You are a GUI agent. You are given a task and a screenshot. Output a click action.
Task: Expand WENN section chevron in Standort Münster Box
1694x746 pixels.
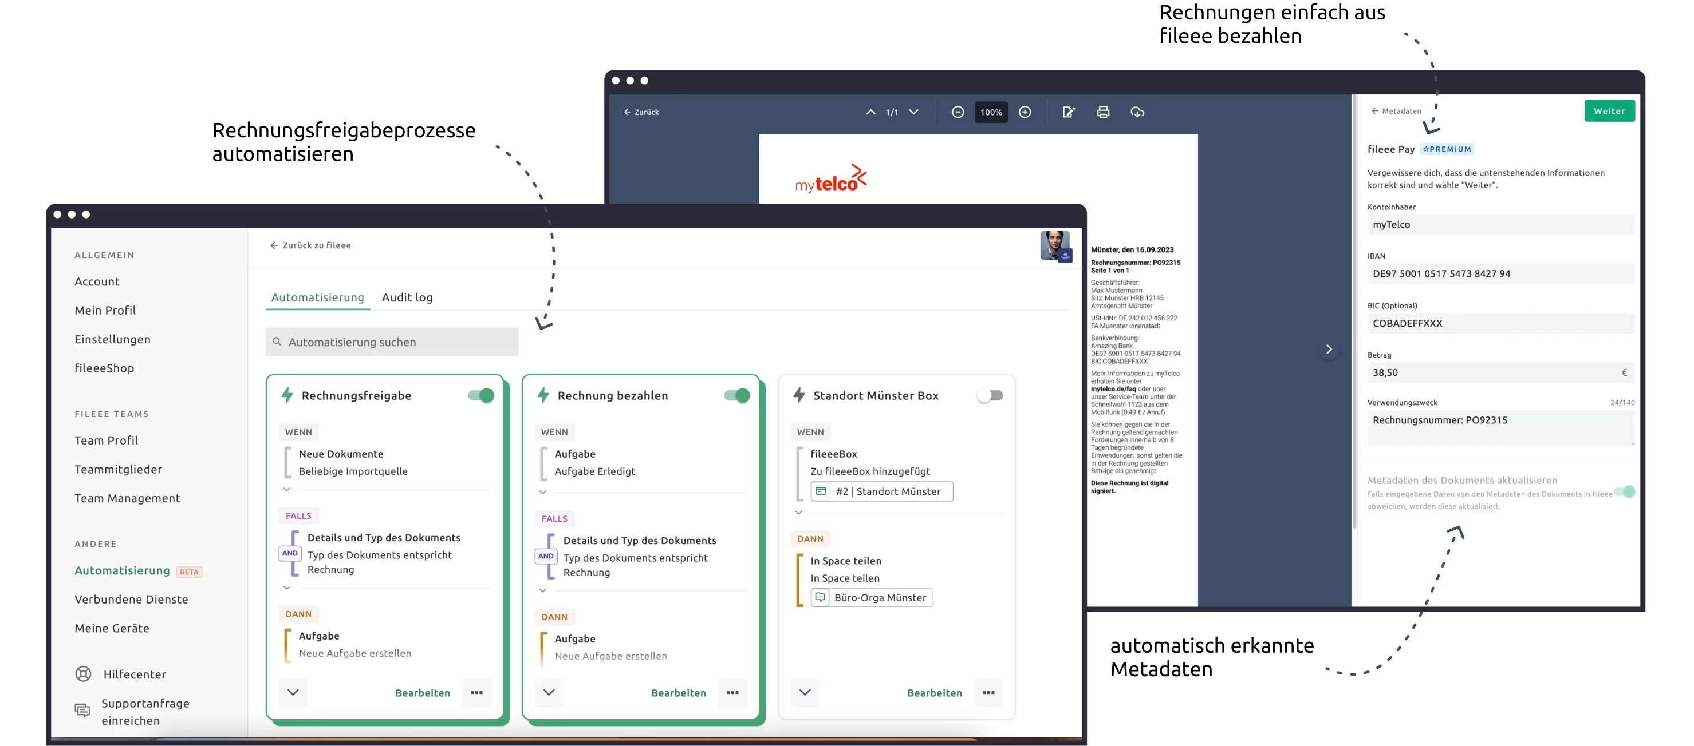pos(798,512)
